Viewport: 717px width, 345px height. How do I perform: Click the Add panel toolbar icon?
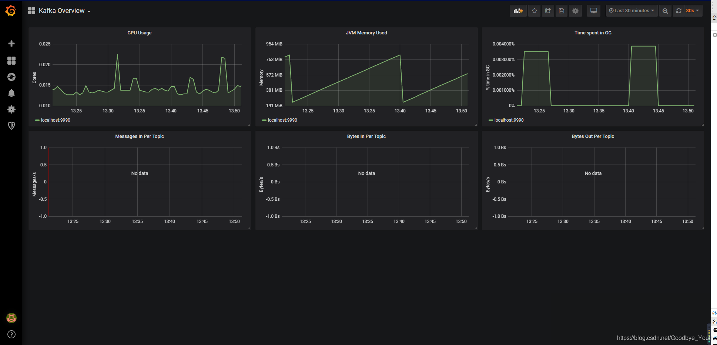(518, 11)
